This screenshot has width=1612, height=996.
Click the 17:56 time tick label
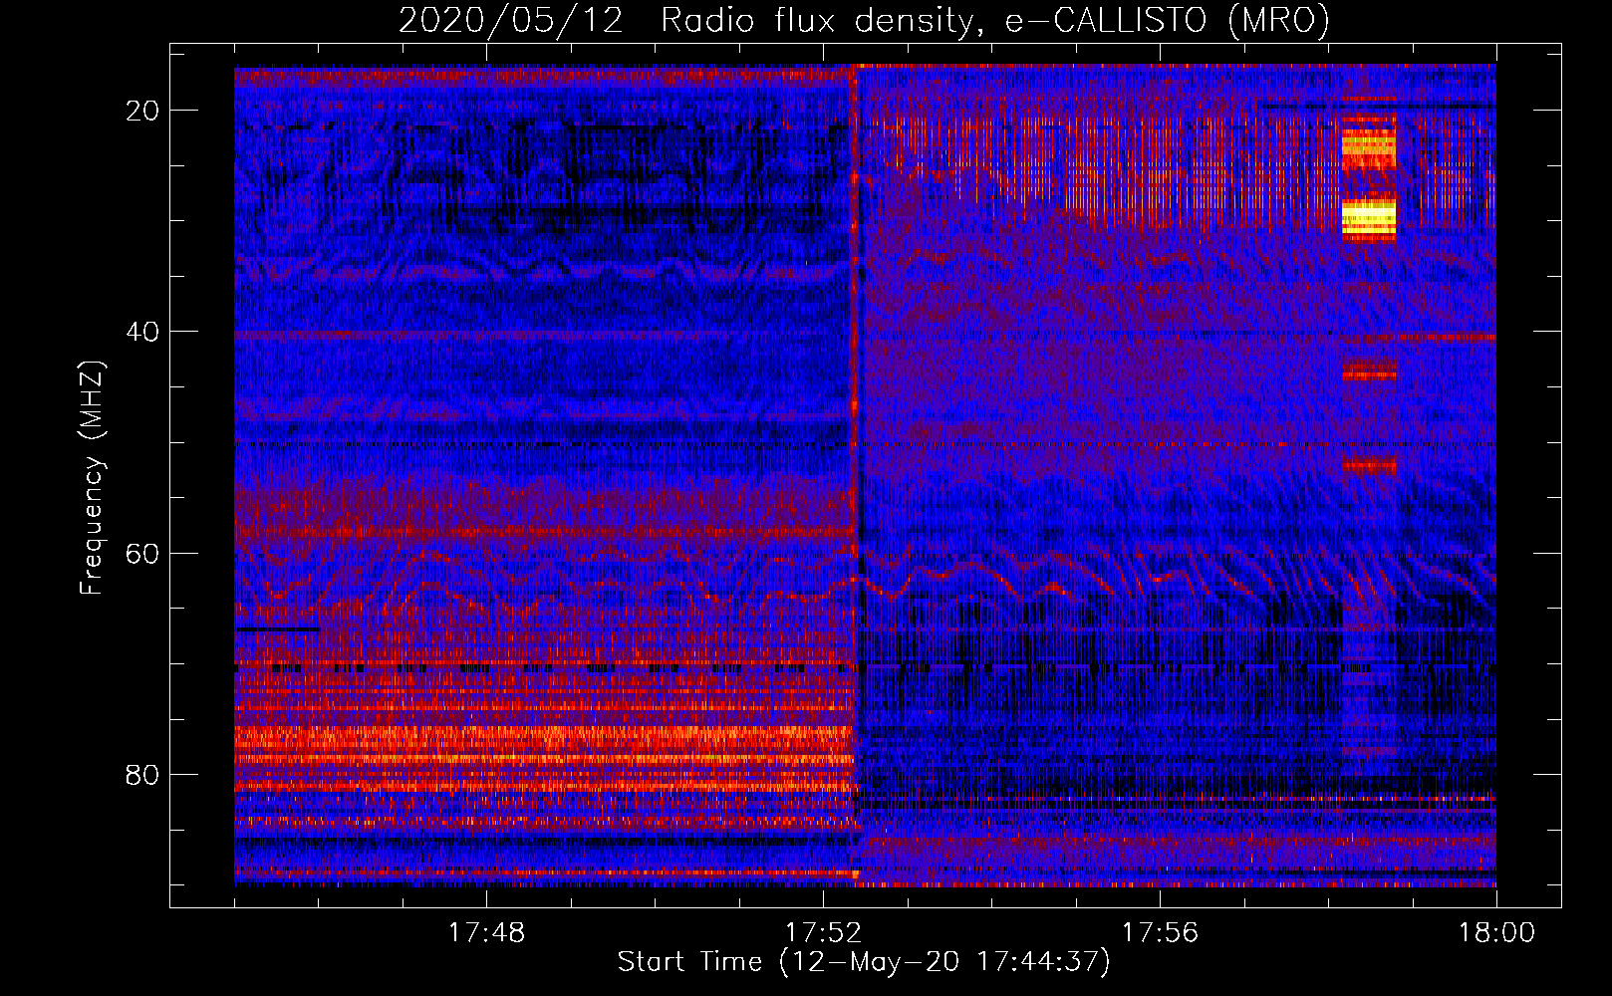tap(1160, 933)
